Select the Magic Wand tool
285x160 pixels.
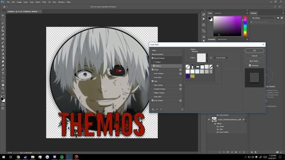[x=3, y=27]
